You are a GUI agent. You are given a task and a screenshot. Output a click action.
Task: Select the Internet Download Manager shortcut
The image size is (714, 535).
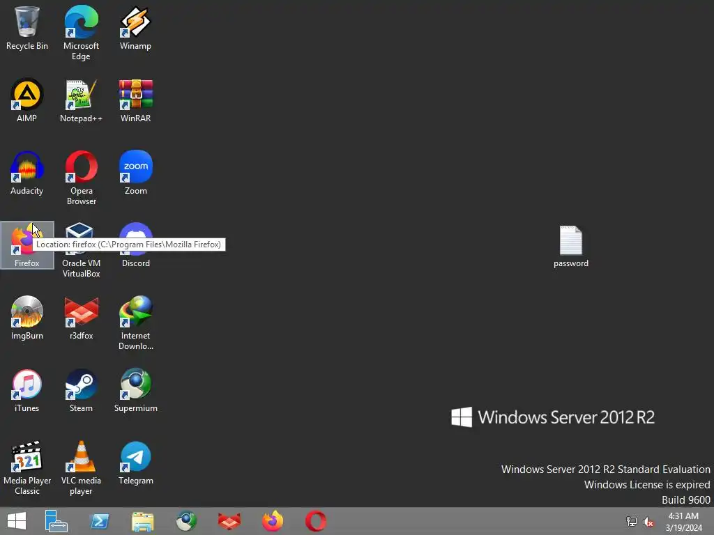(x=136, y=323)
